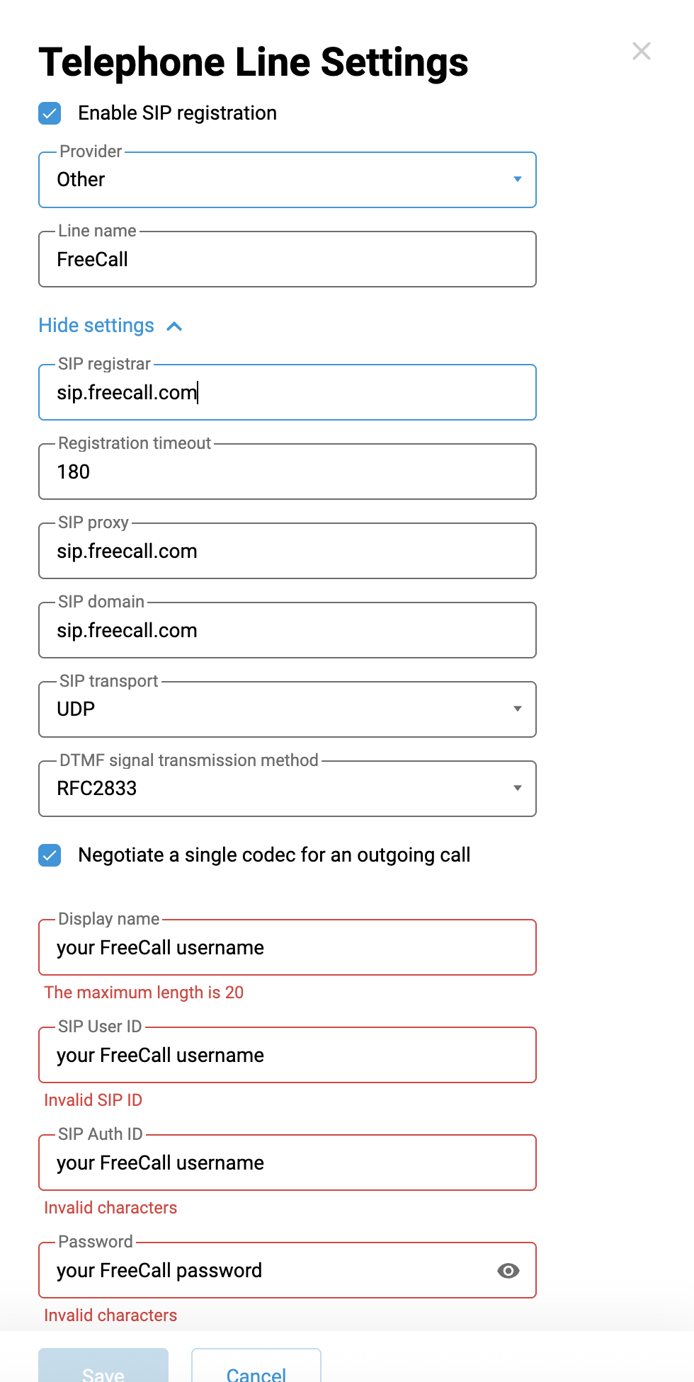Click the Save button
694x1382 pixels.
pyautogui.click(x=103, y=1366)
